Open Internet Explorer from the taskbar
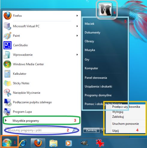The height and width of the screenshot is (148, 147). tap(23, 143)
